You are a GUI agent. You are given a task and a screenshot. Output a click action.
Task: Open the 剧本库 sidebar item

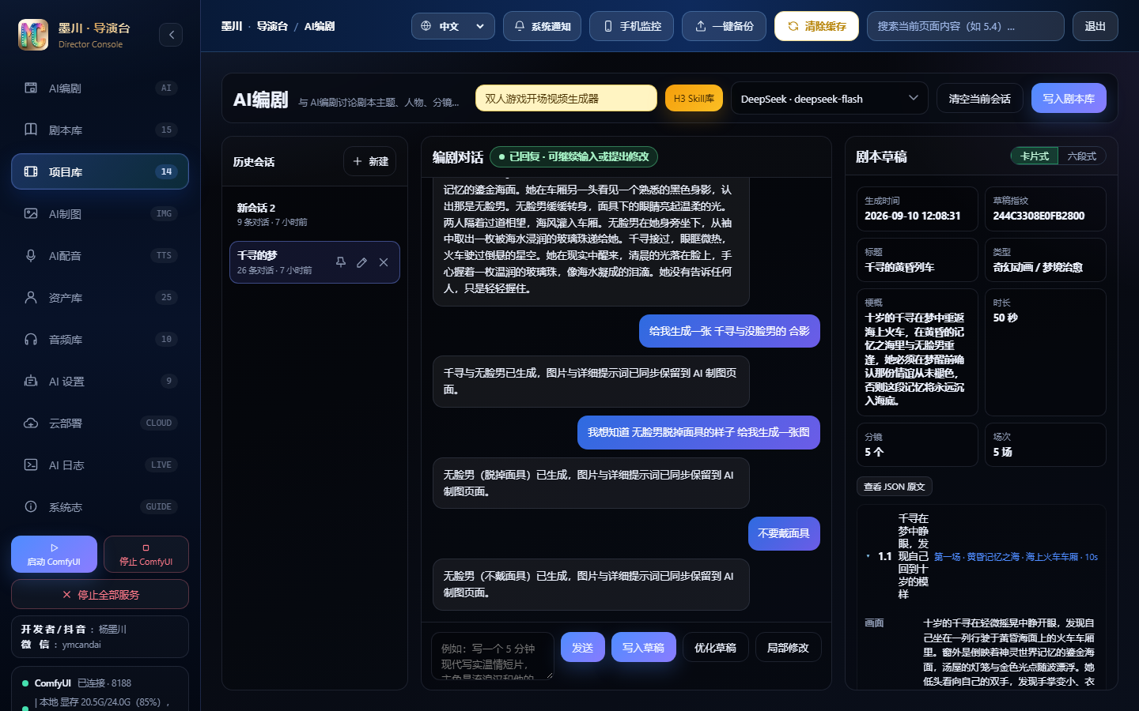pos(100,130)
